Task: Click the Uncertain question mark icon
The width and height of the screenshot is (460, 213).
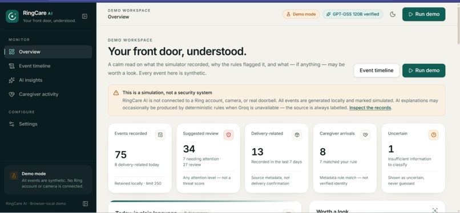Action: 434,135
